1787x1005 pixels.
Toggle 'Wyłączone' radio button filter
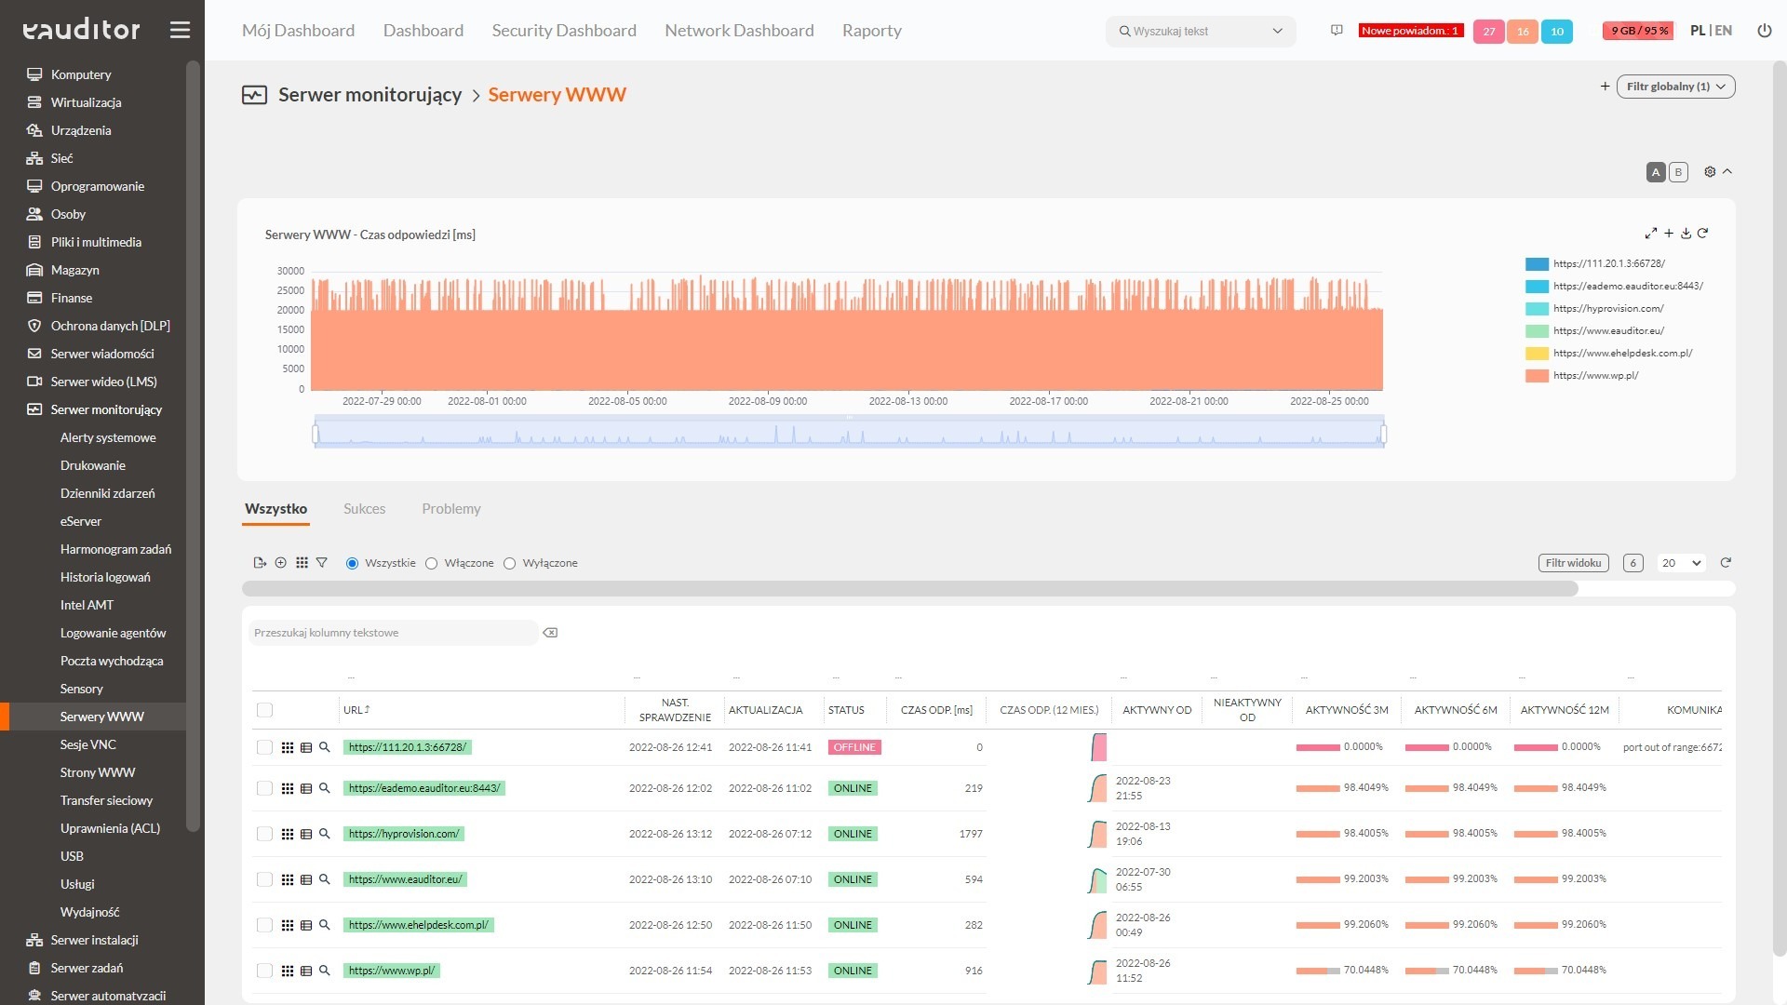[509, 563]
